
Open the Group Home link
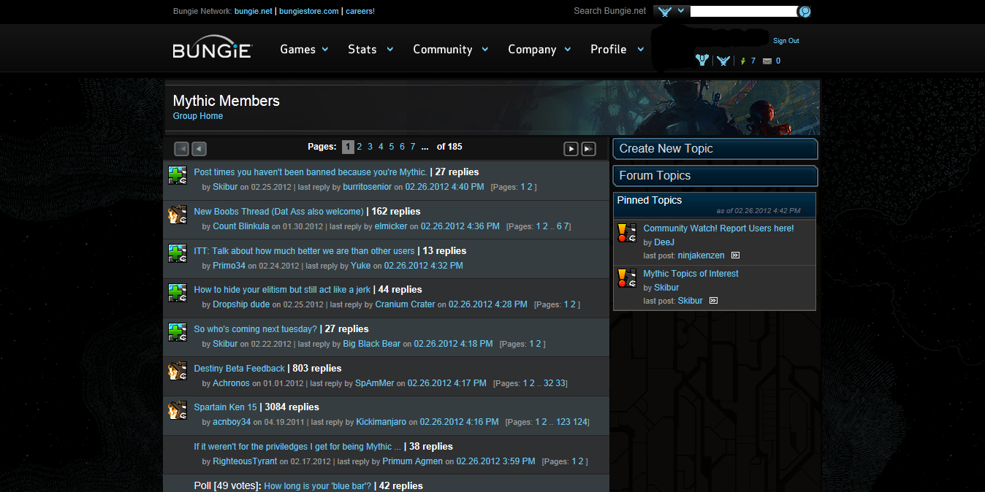pos(198,116)
